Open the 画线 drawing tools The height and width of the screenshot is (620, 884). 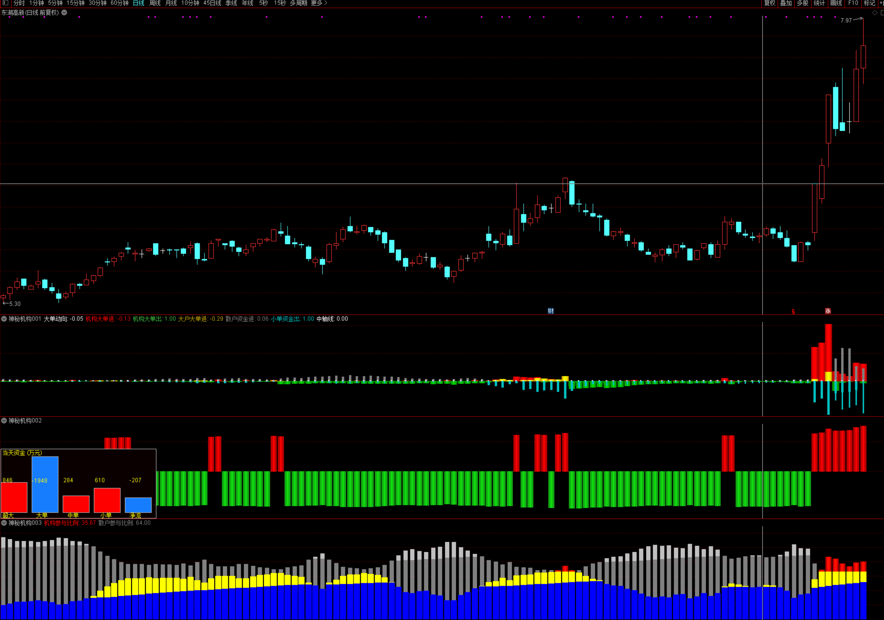[x=836, y=3]
